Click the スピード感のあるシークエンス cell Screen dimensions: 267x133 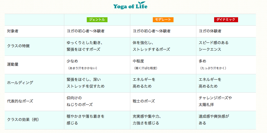[x=226, y=46]
